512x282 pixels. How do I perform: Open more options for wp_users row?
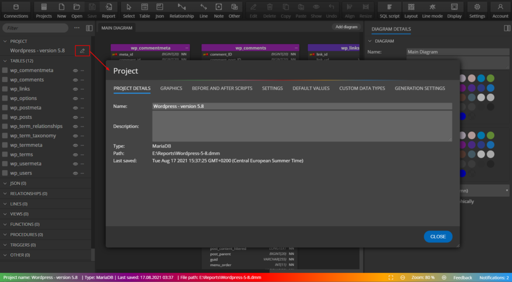pos(82,173)
